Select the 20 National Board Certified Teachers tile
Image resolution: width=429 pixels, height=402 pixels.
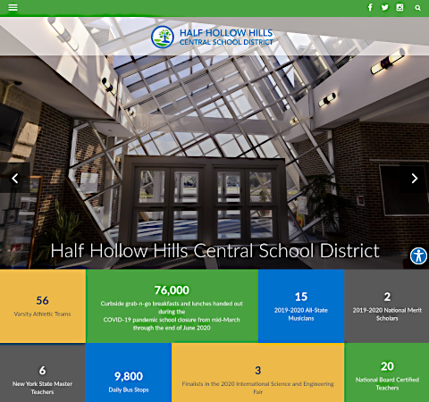[387, 373]
